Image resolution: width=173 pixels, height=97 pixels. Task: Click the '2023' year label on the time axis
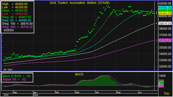pos(6,95)
